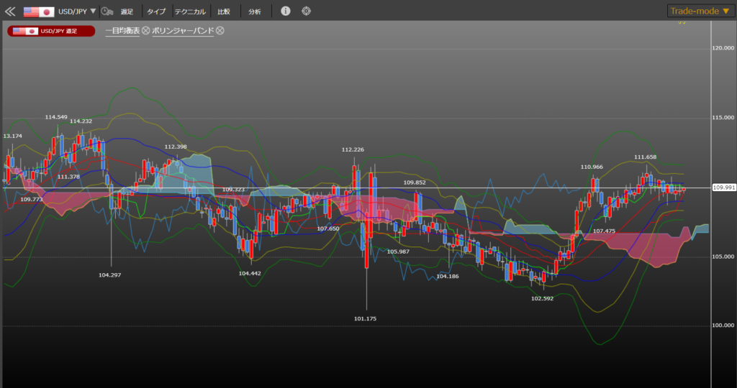Click the 109.991 current price tag
The height and width of the screenshot is (388, 737).
(723, 188)
